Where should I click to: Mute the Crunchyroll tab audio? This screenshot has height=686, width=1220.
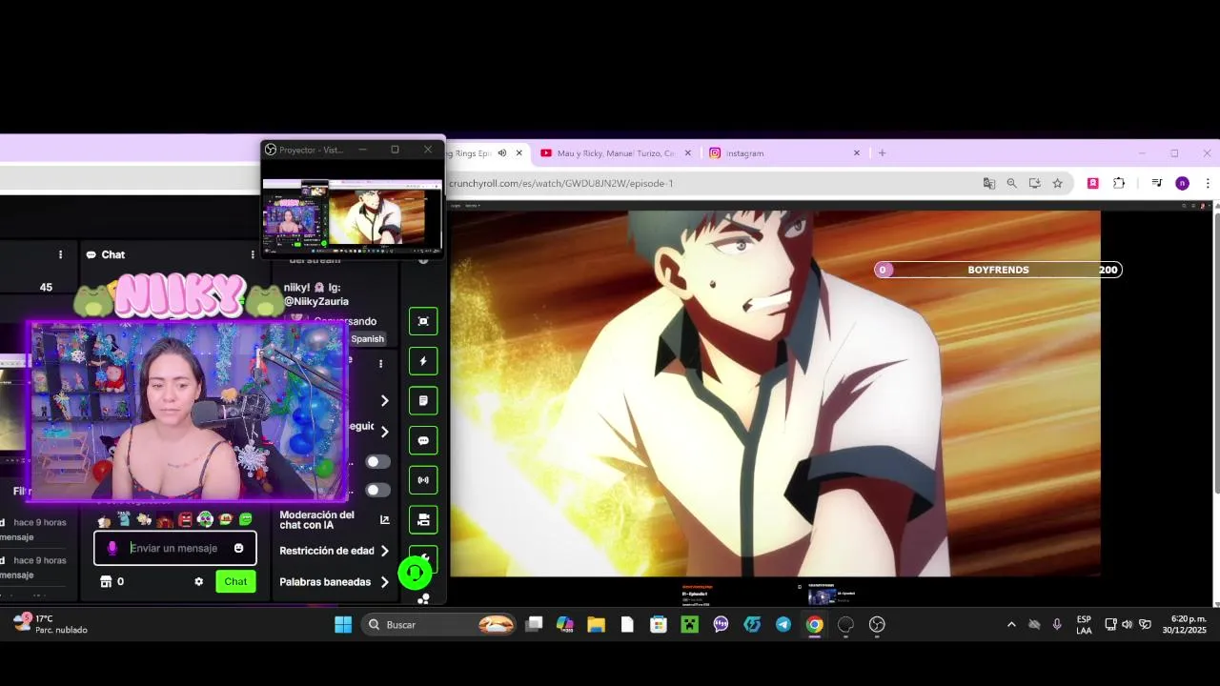[x=502, y=152]
